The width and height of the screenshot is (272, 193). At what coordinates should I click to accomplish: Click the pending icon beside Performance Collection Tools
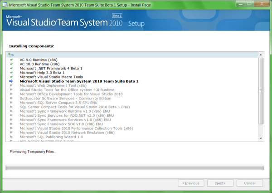pos(11,128)
